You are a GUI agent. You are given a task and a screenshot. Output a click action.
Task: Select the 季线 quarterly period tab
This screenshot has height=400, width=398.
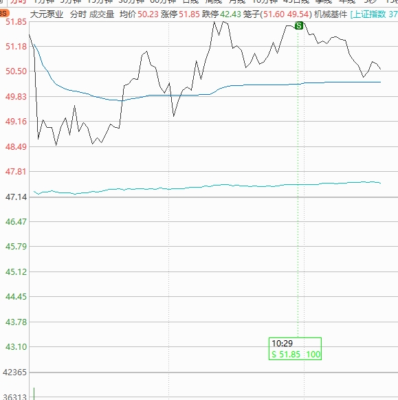tap(324, 1)
